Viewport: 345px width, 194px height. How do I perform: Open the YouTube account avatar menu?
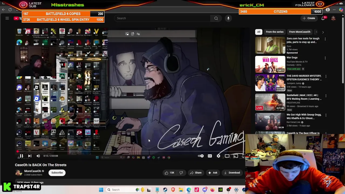coord(333,18)
